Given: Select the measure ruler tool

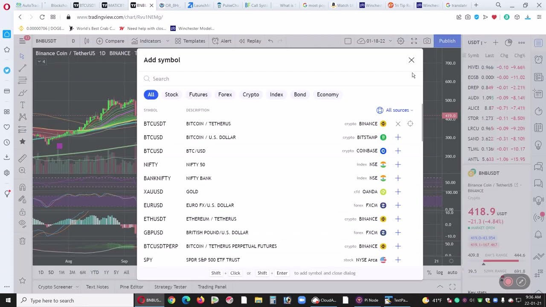Looking at the screenshot, I should 22,158.
